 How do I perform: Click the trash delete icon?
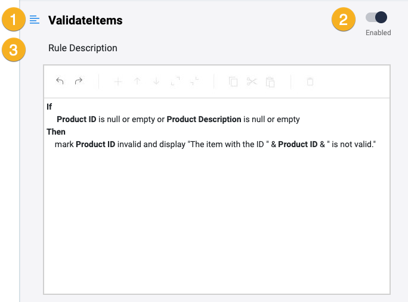pyautogui.click(x=310, y=82)
